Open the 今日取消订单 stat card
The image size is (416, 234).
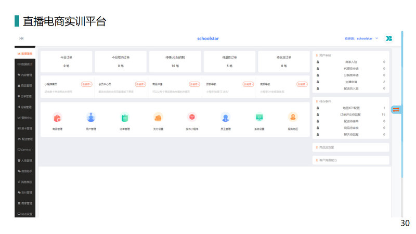[x=121, y=61]
